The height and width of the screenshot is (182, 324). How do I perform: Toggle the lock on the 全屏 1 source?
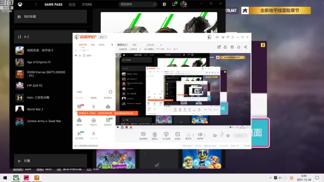click(x=80, y=55)
